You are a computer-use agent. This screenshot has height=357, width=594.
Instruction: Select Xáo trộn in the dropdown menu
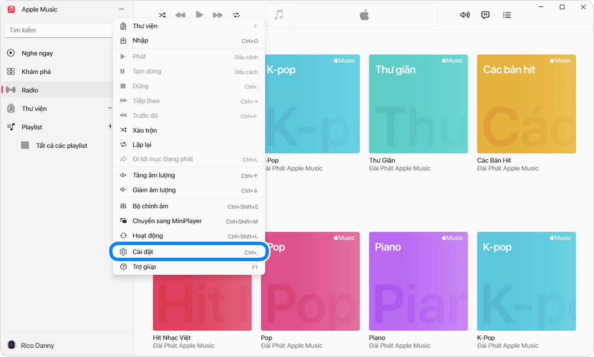[189, 130]
